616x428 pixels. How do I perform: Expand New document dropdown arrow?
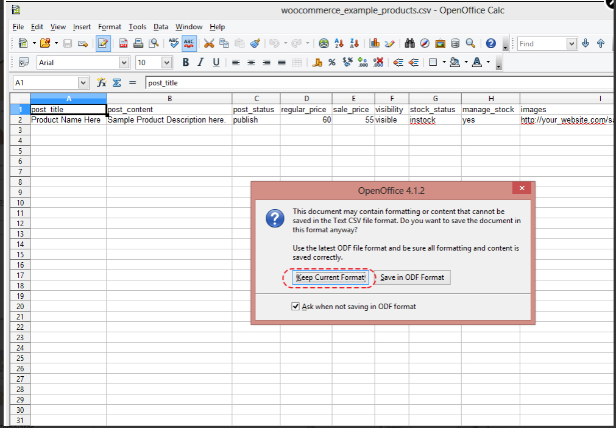34,44
